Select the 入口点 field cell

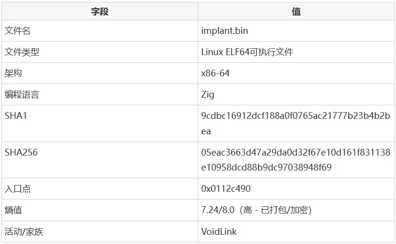(100, 188)
